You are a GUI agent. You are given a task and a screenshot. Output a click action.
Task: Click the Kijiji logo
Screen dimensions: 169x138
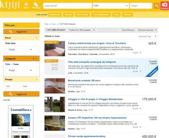10,5
